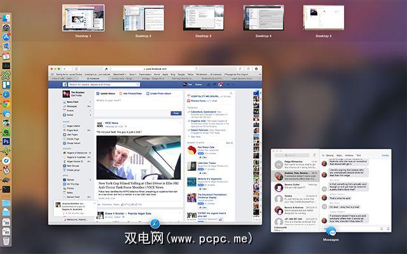Open Finder from the Dock
This screenshot has width=407, height=254.
(6, 18)
